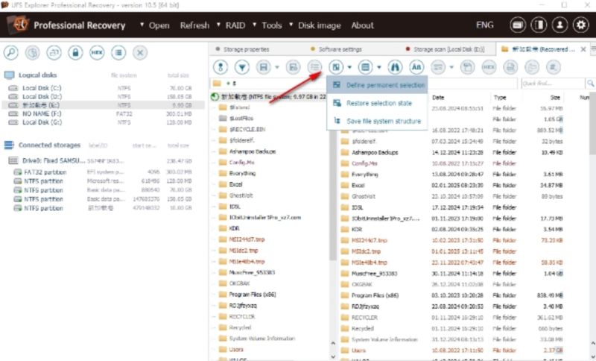This screenshot has width=596, height=361.
Task: Click the binoculars find icon
Action: [395, 67]
